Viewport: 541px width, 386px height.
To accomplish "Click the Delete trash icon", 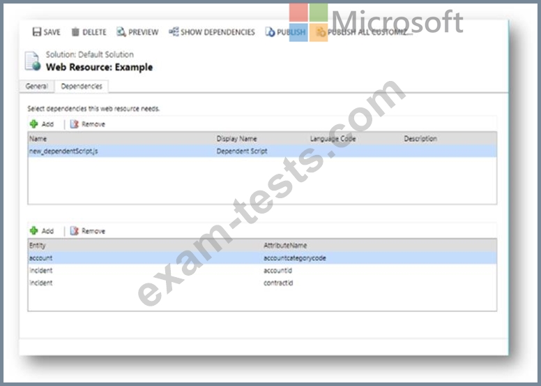I will (75, 32).
